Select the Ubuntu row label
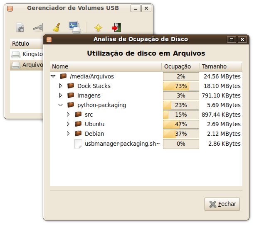This screenshot has height=225, width=254. (x=95, y=124)
